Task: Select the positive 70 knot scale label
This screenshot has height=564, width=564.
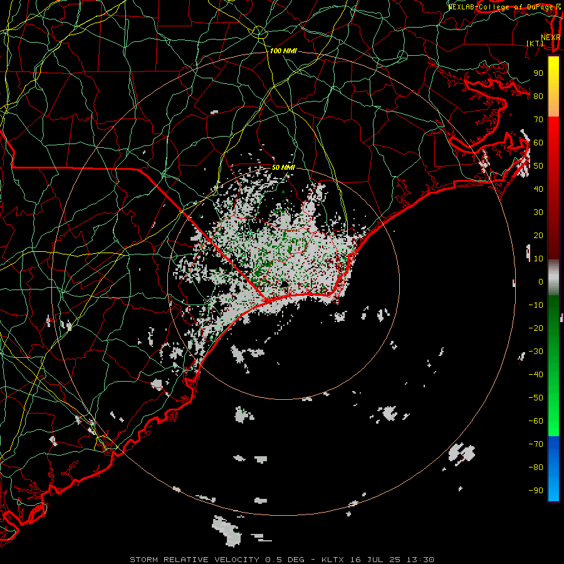Action: [x=538, y=120]
